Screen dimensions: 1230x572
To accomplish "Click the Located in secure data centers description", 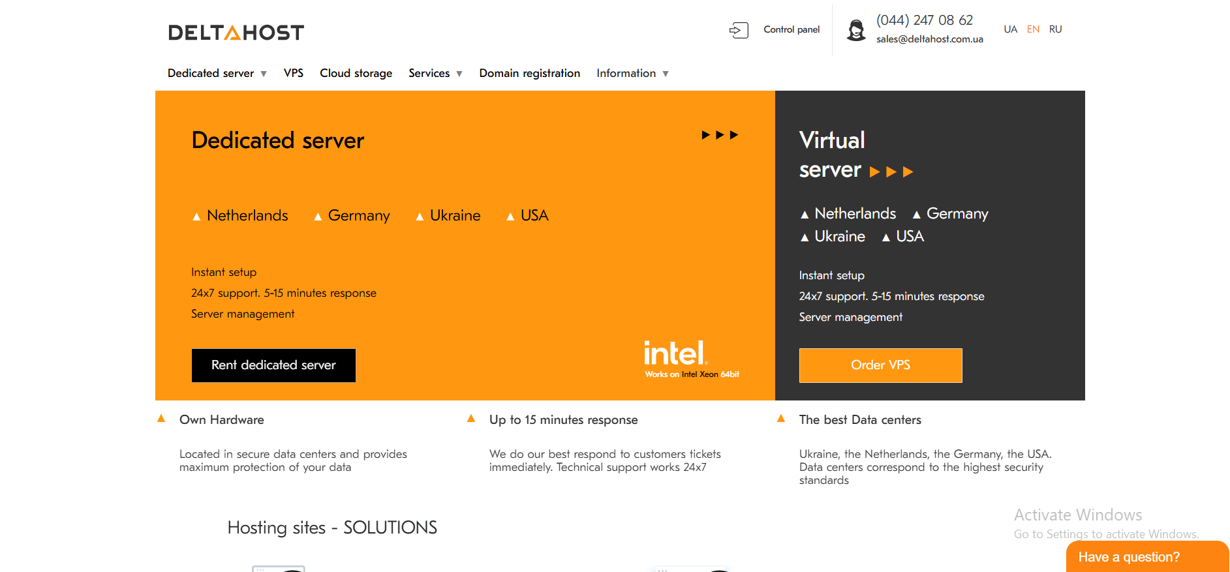I will [293, 460].
